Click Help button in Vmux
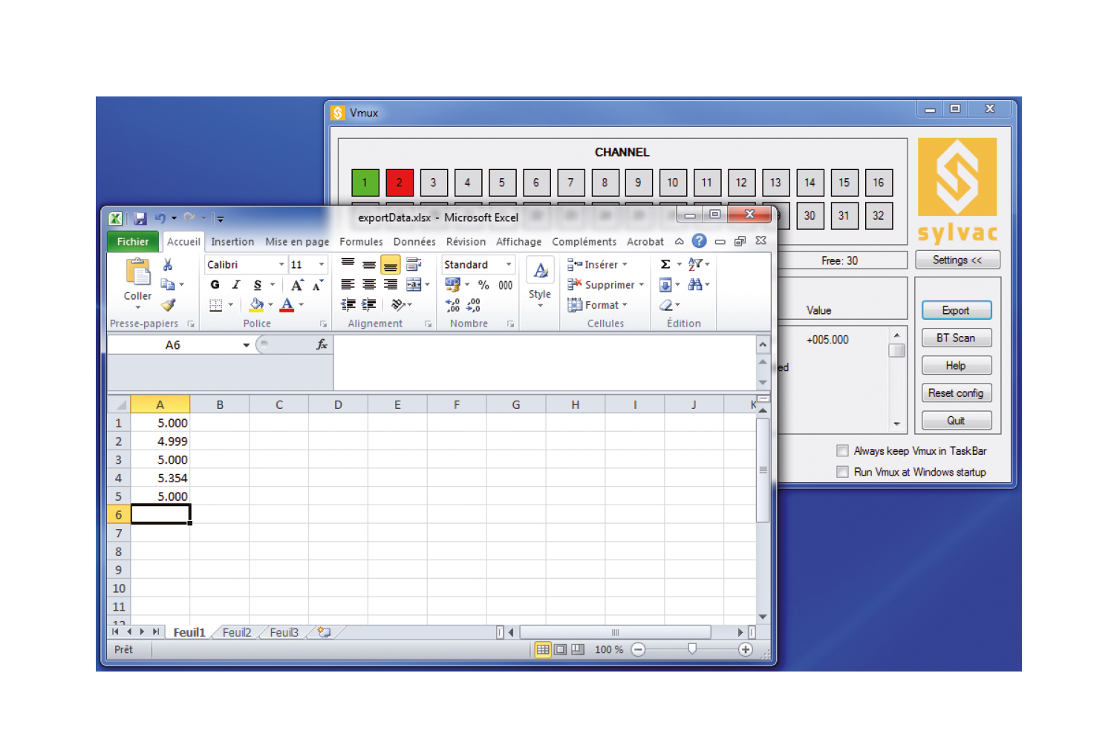Image resolution: width=1114 pixels, height=742 pixels. (957, 365)
